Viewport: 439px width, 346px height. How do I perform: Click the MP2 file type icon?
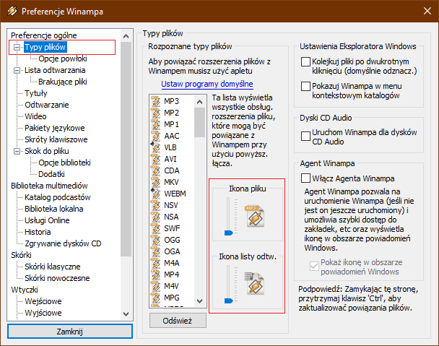(155, 113)
